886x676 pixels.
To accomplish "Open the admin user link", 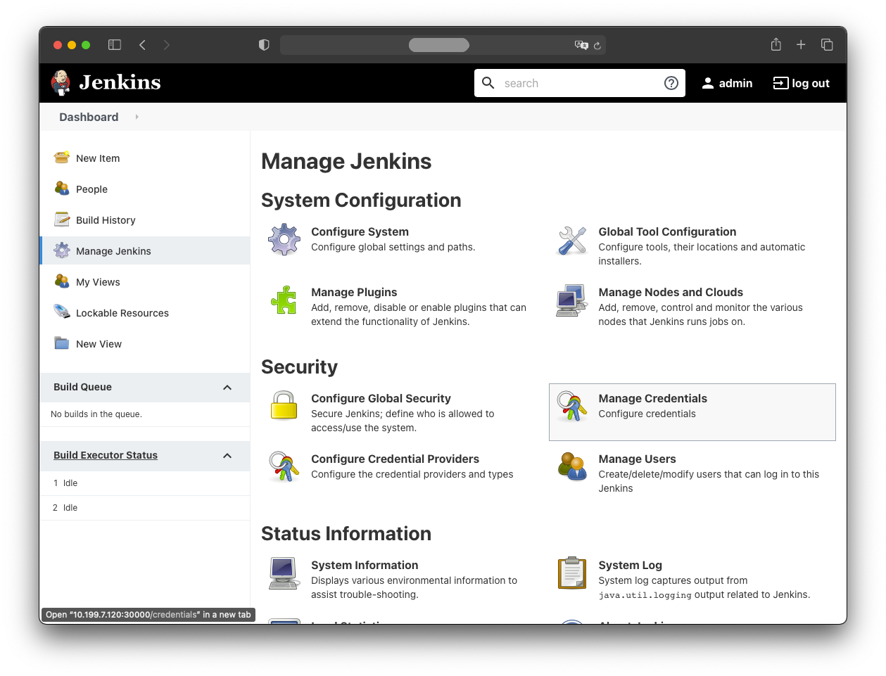I will click(728, 83).
